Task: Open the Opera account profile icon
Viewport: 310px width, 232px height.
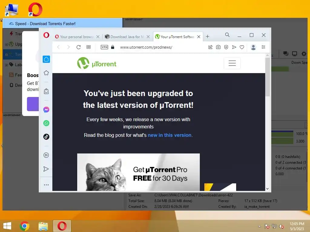Action: tap(253, 47)
